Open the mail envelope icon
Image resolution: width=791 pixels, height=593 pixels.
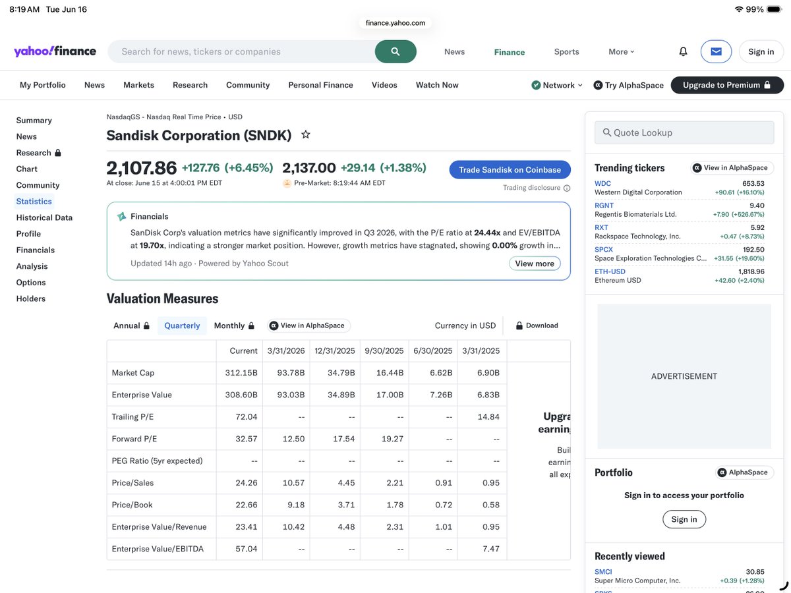coord(716,51)
